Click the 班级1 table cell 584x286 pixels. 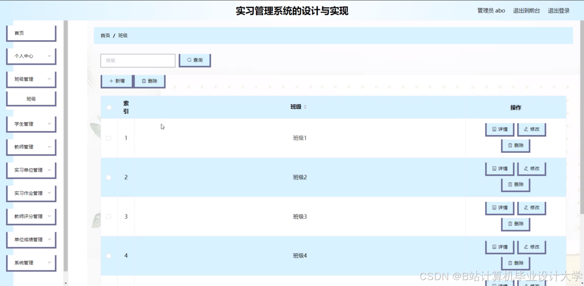(x=300, y=138)
